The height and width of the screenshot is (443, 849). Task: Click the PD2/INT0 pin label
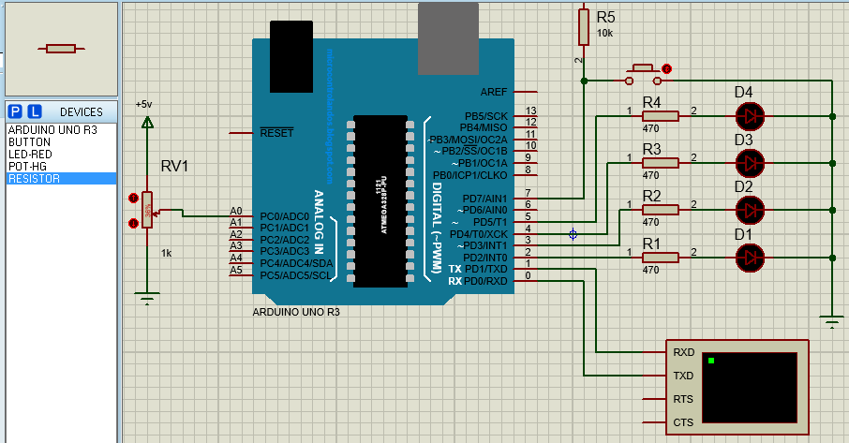pos(485,258)
